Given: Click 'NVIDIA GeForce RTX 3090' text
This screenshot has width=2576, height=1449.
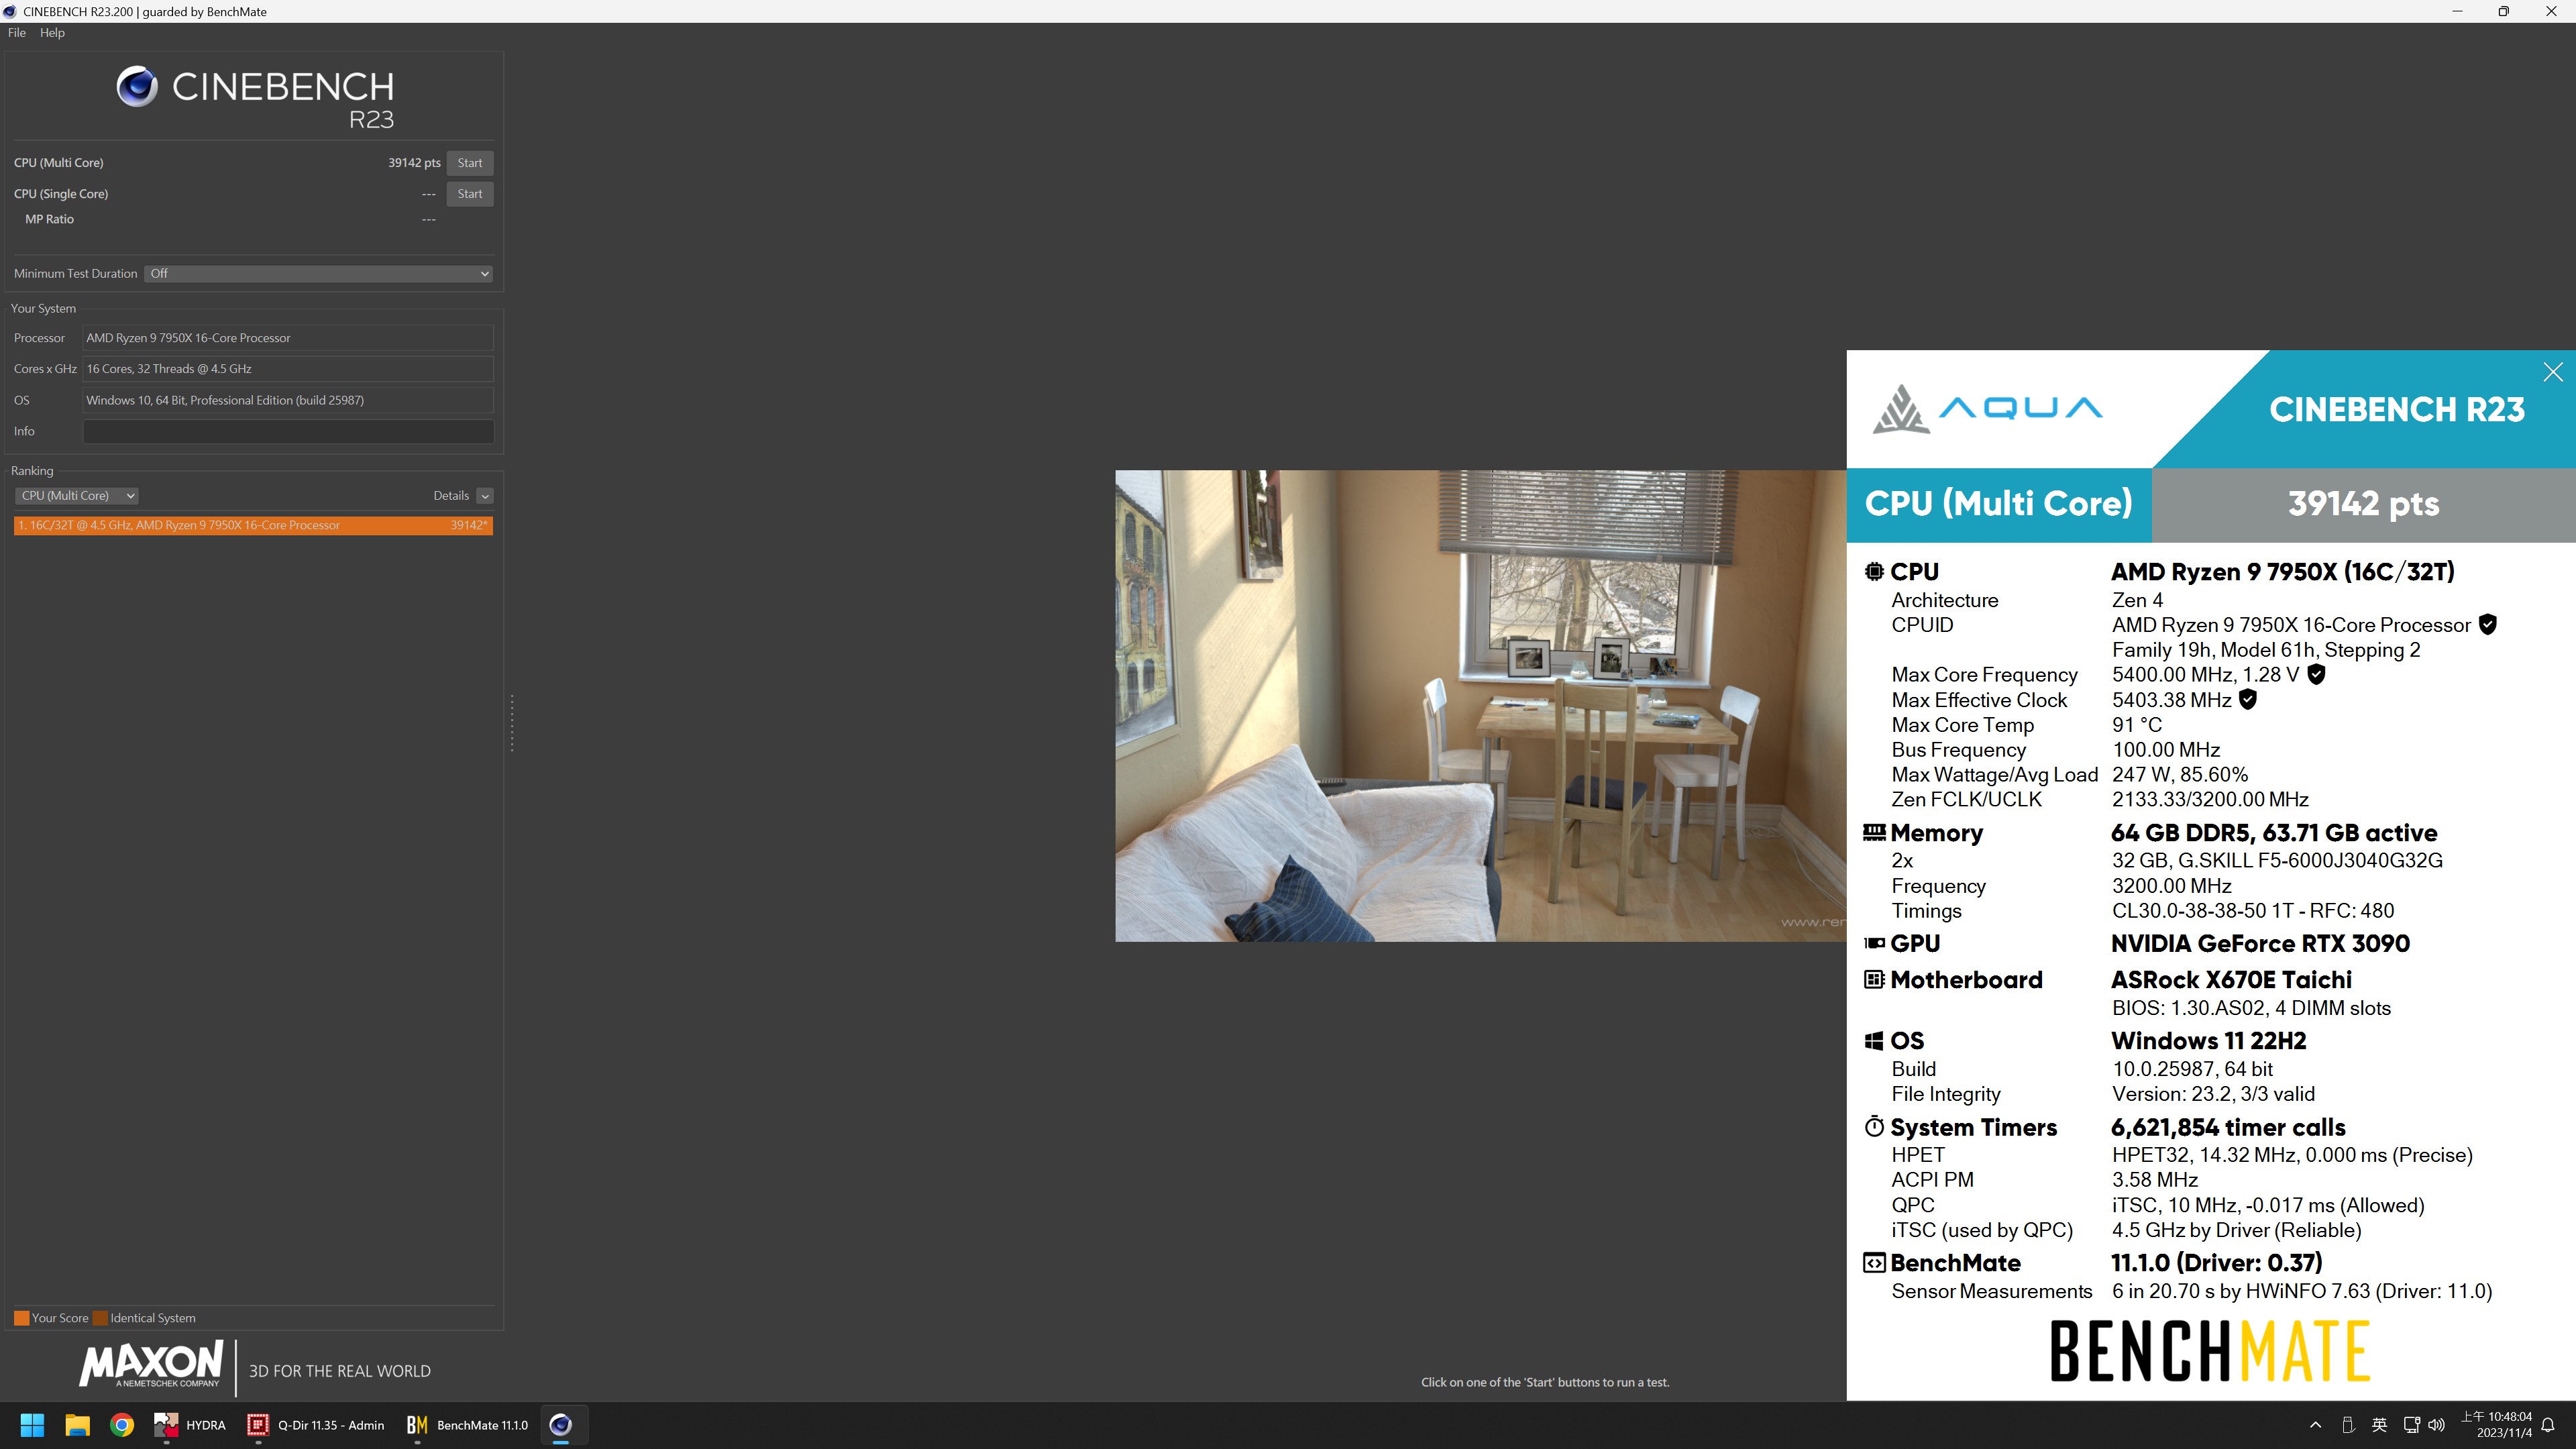Looking at the screenshot, I should pos(2260,944).
